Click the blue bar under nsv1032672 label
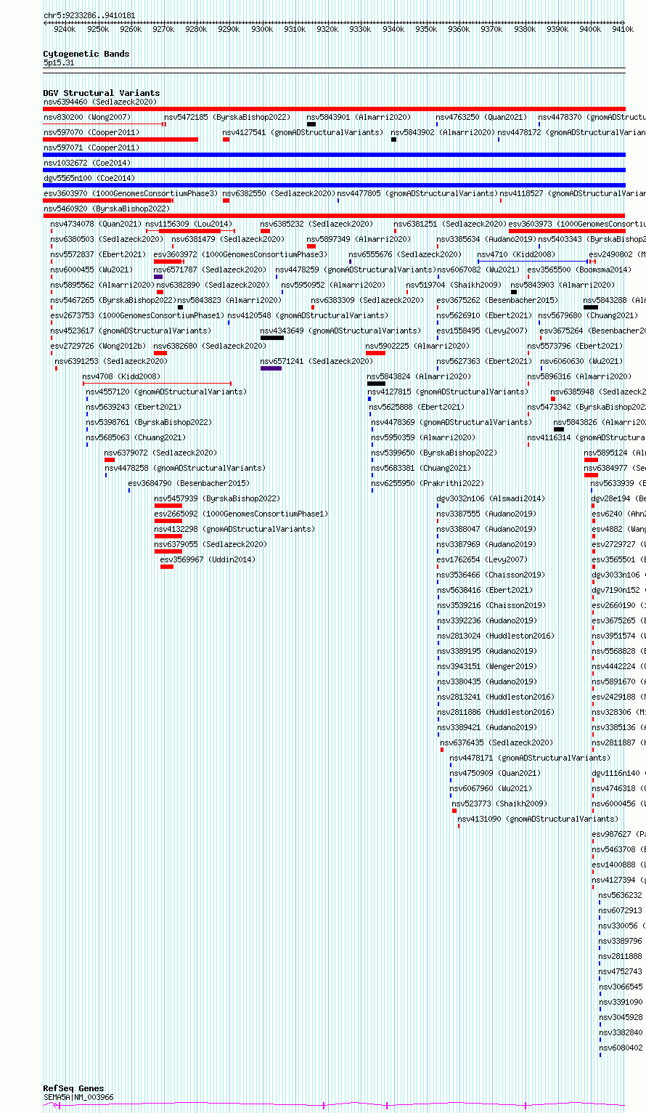Viewport: 646px width, 1113px height. tap(334, 170)
